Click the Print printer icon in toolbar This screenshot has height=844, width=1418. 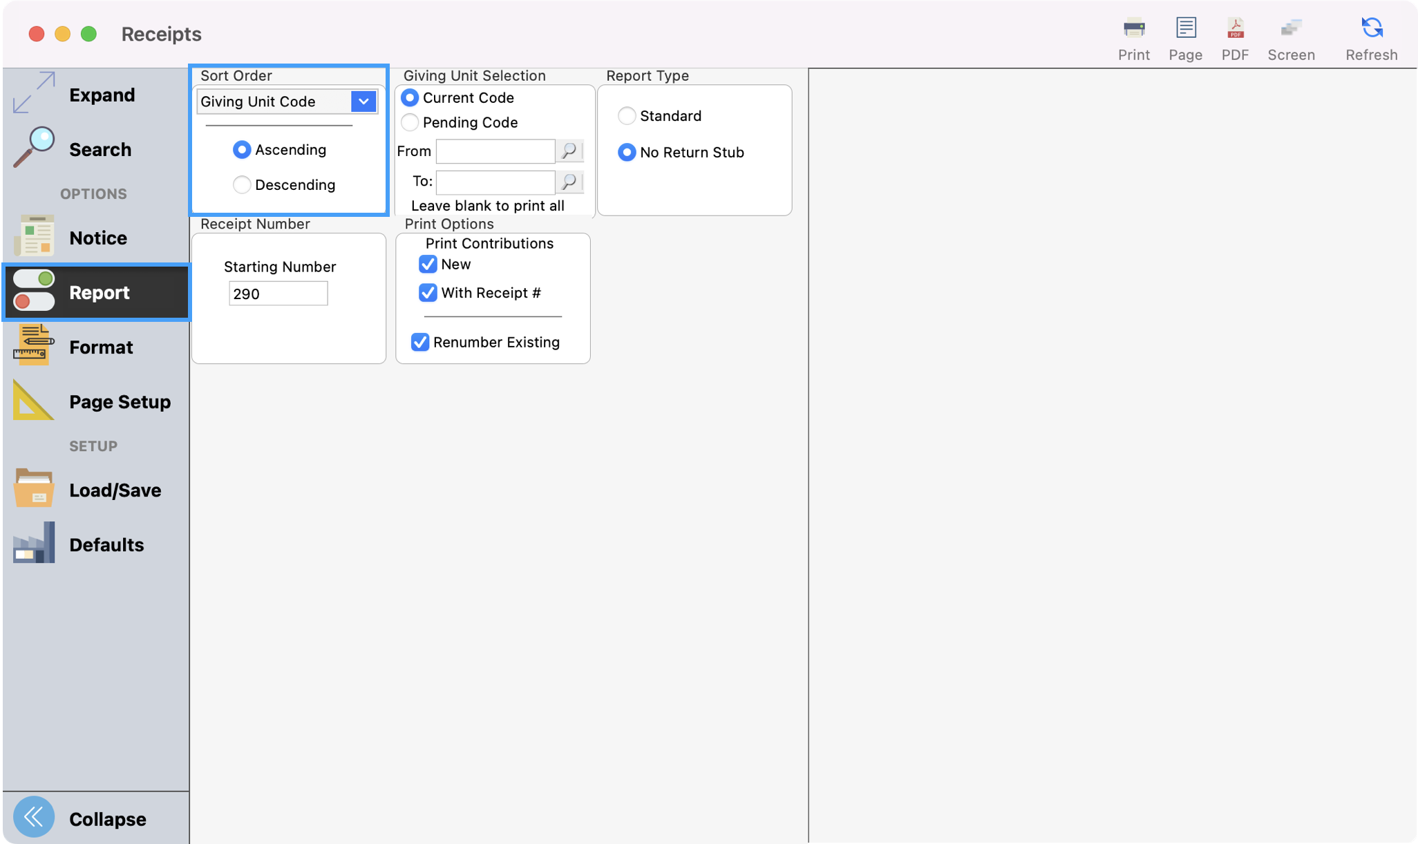coord(1134,29)
